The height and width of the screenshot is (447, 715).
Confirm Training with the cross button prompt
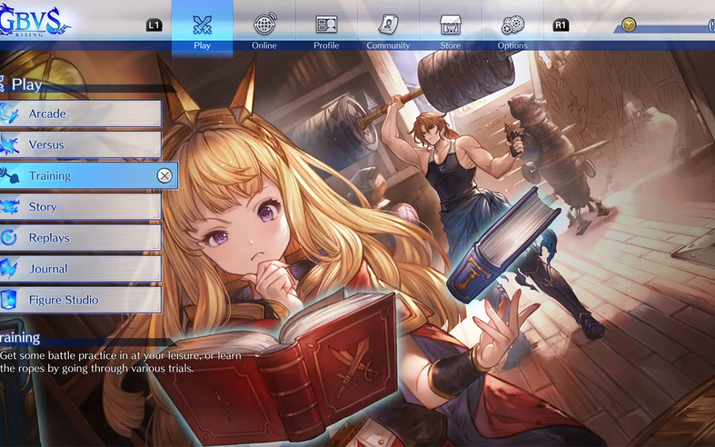(164, 175)
